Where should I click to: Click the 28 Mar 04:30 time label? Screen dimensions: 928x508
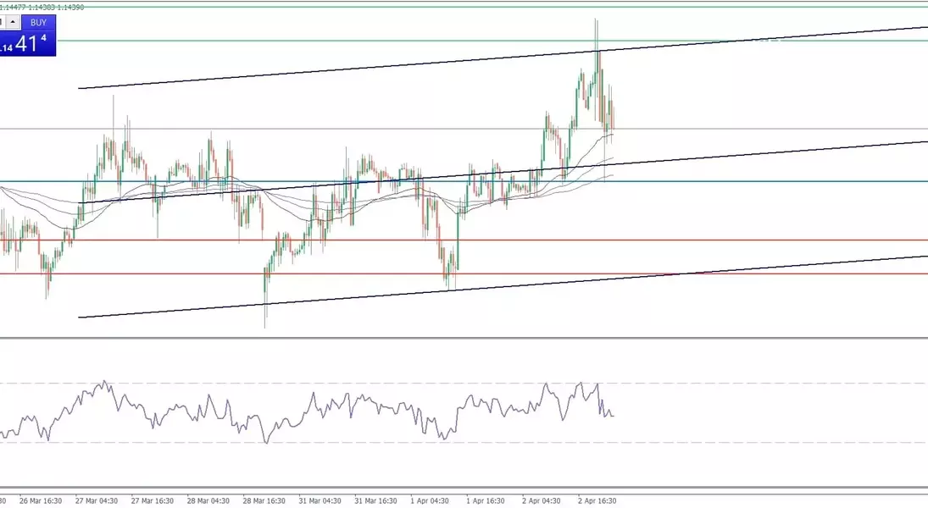(208, 501)
